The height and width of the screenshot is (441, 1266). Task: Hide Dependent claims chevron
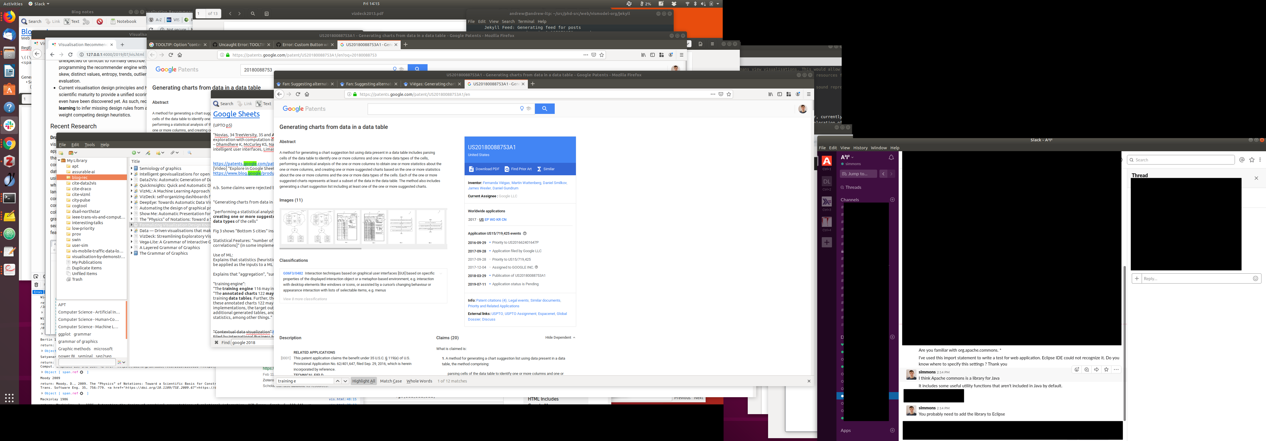574,338
